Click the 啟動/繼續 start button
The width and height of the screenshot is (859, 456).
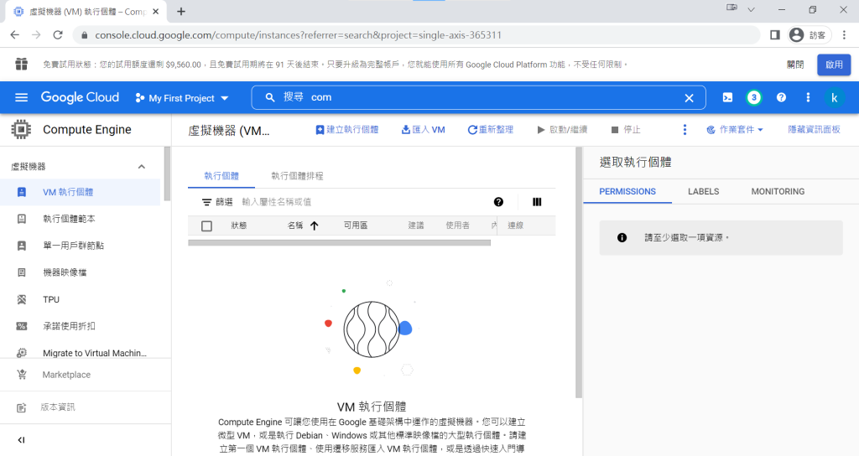click(x=562, y=130)
